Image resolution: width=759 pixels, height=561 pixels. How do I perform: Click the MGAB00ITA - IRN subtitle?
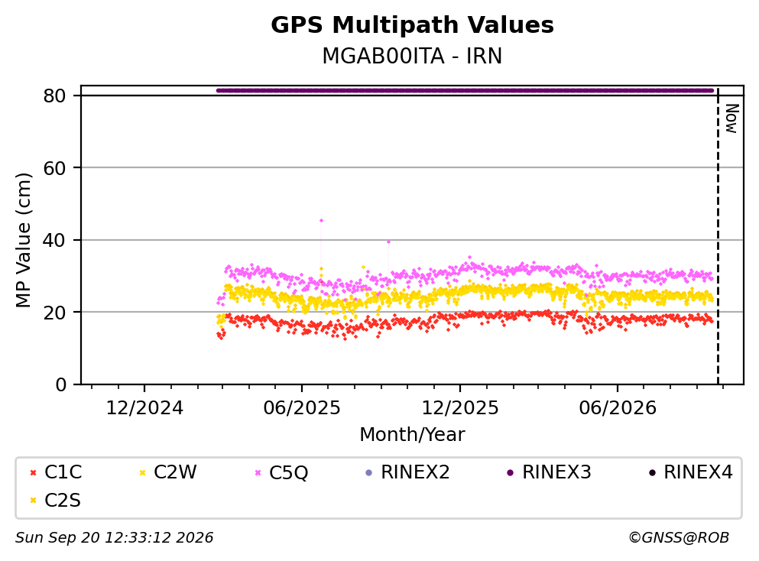412,56
